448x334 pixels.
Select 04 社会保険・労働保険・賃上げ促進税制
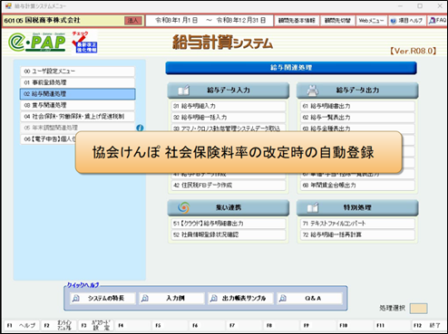tap(77, 117)
